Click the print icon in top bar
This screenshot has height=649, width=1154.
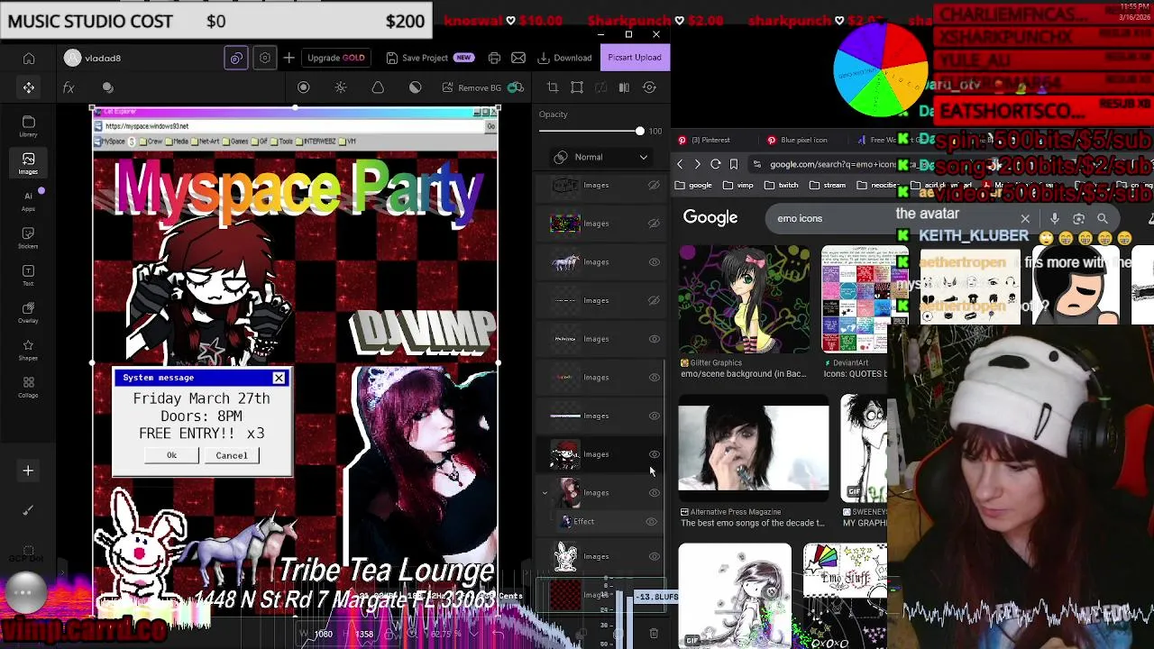point(494,58)
